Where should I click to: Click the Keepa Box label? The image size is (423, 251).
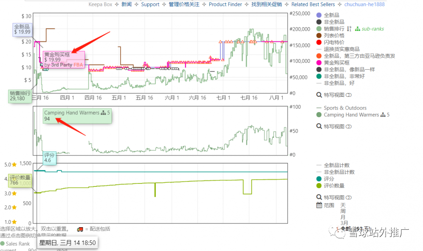100,4
